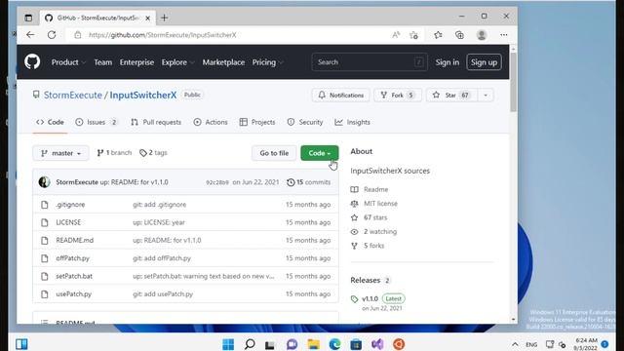Open the Favorites star list icon
This screenshot has width=624, height=351.
[x=438, y=35]
